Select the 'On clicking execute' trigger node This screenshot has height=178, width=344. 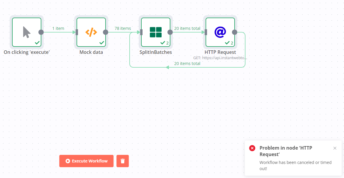[27, 32]
